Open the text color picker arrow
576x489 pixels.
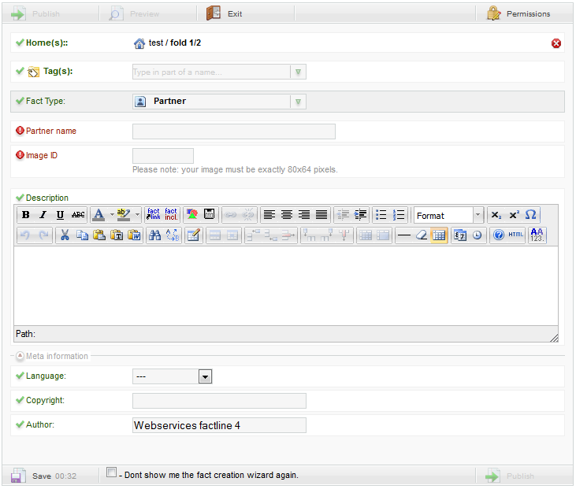[111, 215]
